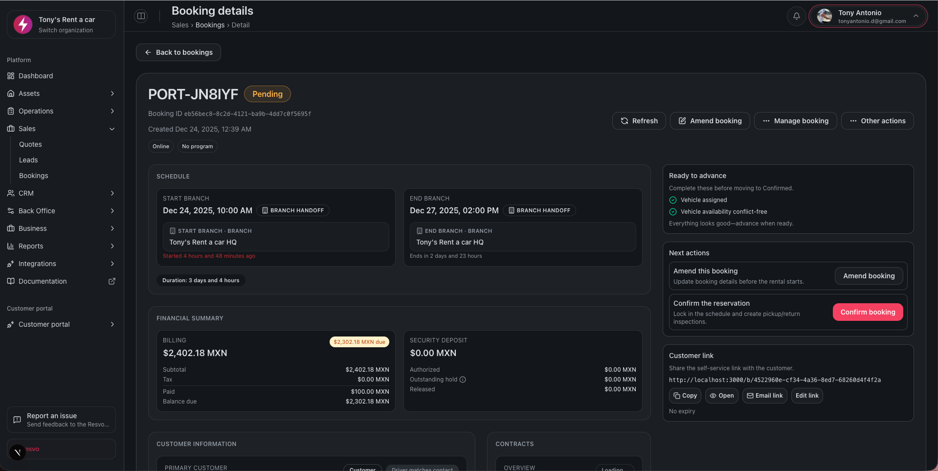The width and height of the screenshot is (938, 471).
Task: Click the Other actions ellipsis icon
Action: (853, 121)
